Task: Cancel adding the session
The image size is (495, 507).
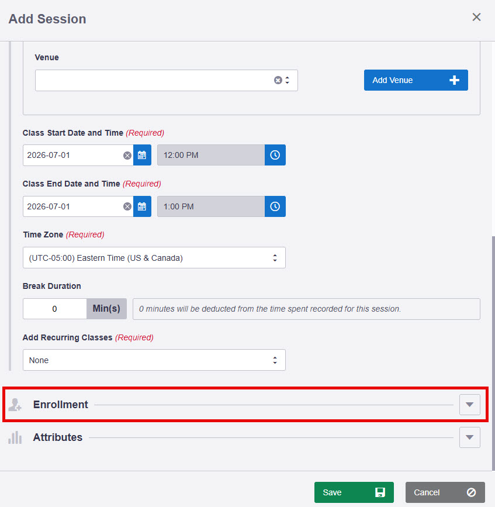Action: [x=445, y=492]
